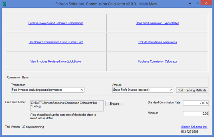Open Purchase Commission Calculator link
This screenshot has width=214, height=137.
[157, 61]
